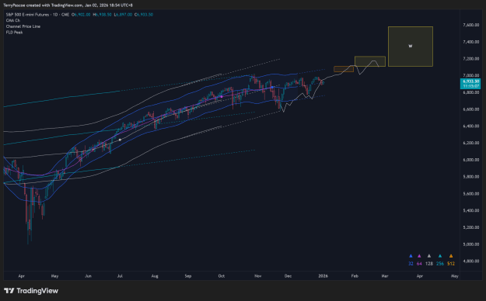
Task: Click the 5,000.00 price axis label
Action: [x=470, y=244]
